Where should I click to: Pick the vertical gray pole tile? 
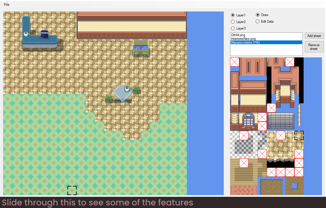pos(299,115)
